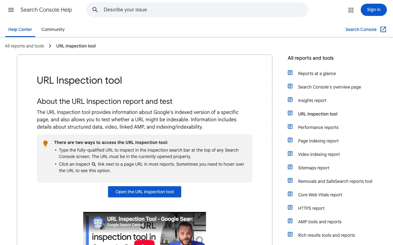Screen dimensions: 393x245
Task: Go to All reports and tools breadcrumb
Action: coord(25,46)
